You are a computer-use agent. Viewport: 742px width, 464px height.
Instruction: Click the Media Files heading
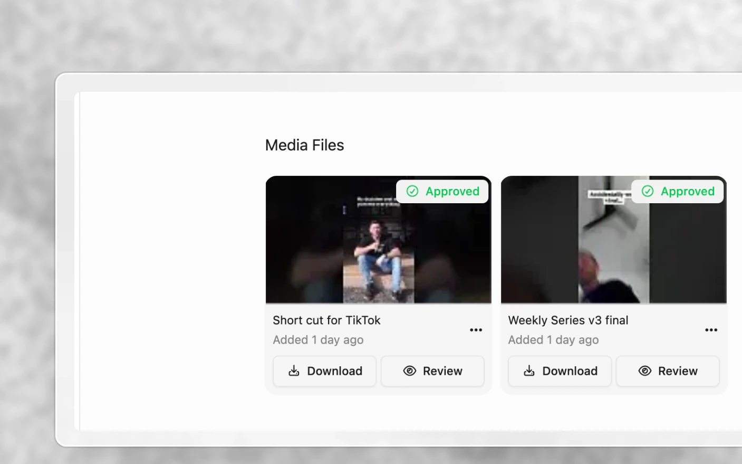(x=304, y=145)
